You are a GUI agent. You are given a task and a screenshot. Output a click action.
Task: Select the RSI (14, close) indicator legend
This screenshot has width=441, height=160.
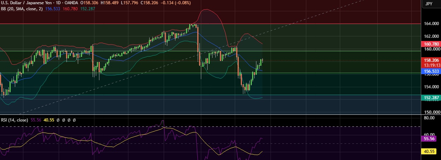tap(14, 120)
